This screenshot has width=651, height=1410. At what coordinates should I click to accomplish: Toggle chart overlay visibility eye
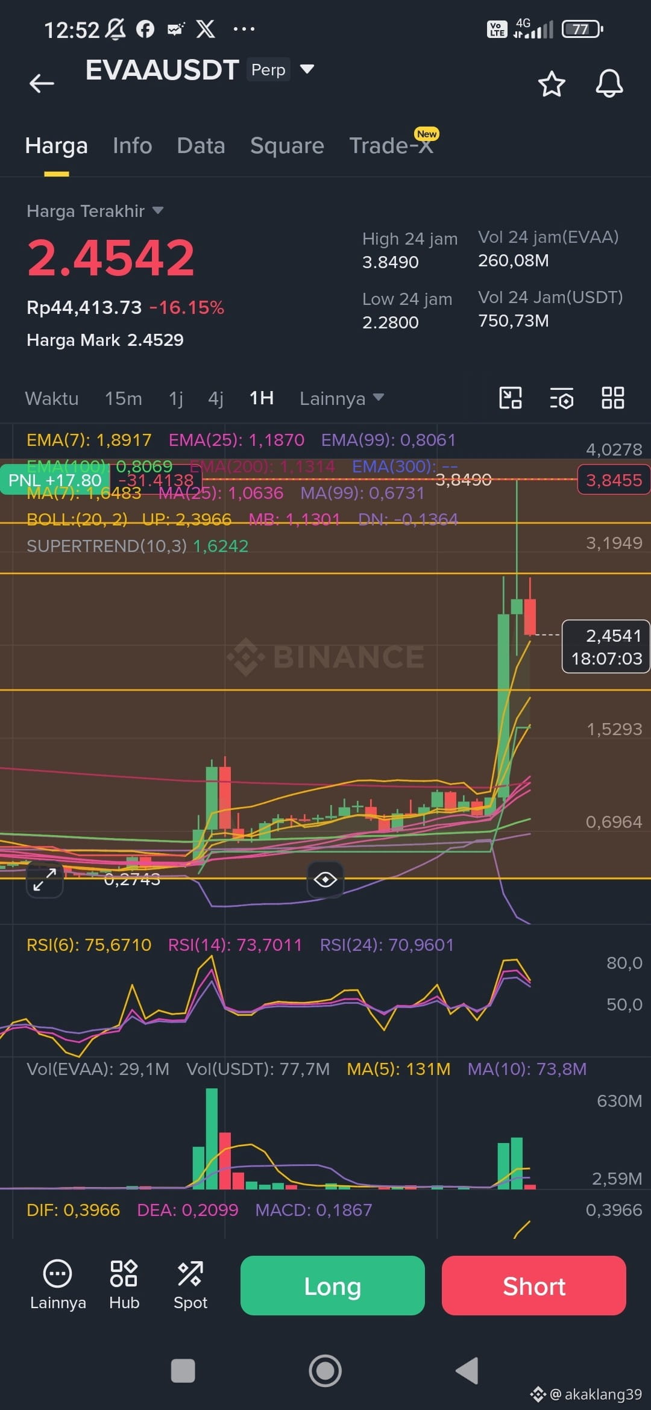pyautogui.click(x=325, y=880)
